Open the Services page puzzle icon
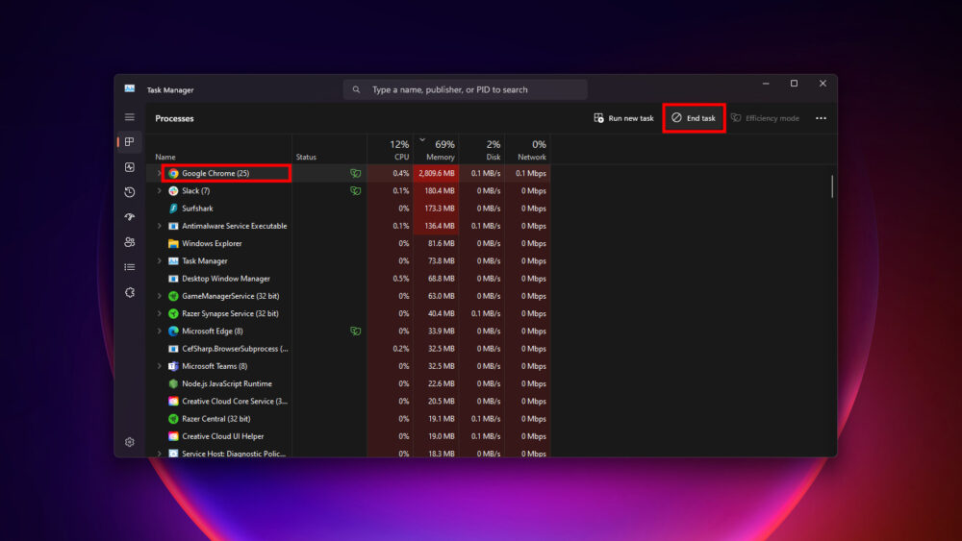Screen dimensions: 962x541 pos(130,292)
